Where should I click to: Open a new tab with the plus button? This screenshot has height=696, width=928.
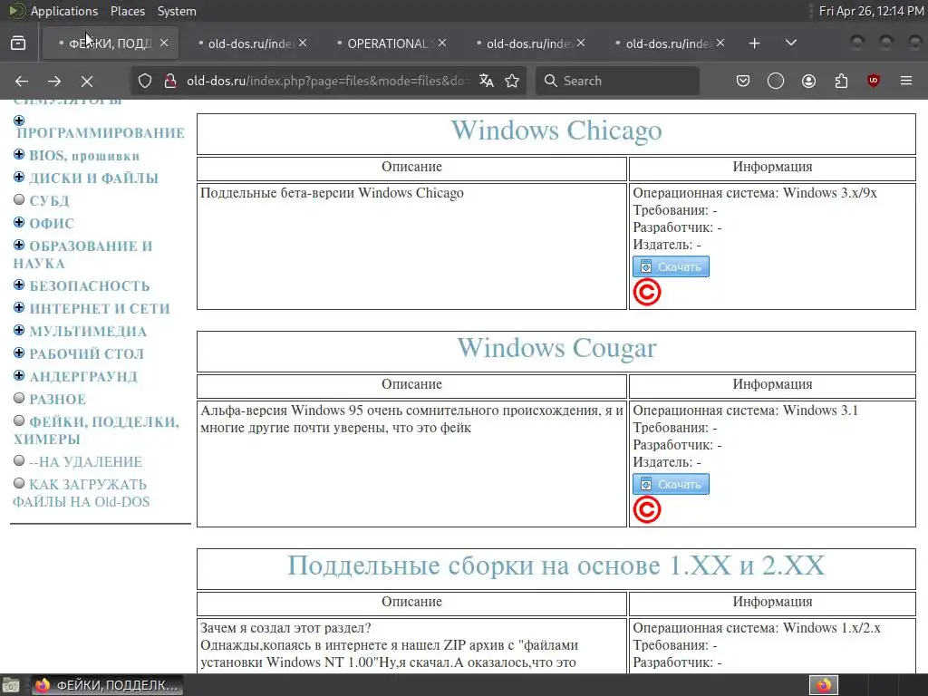coord(755,43)
